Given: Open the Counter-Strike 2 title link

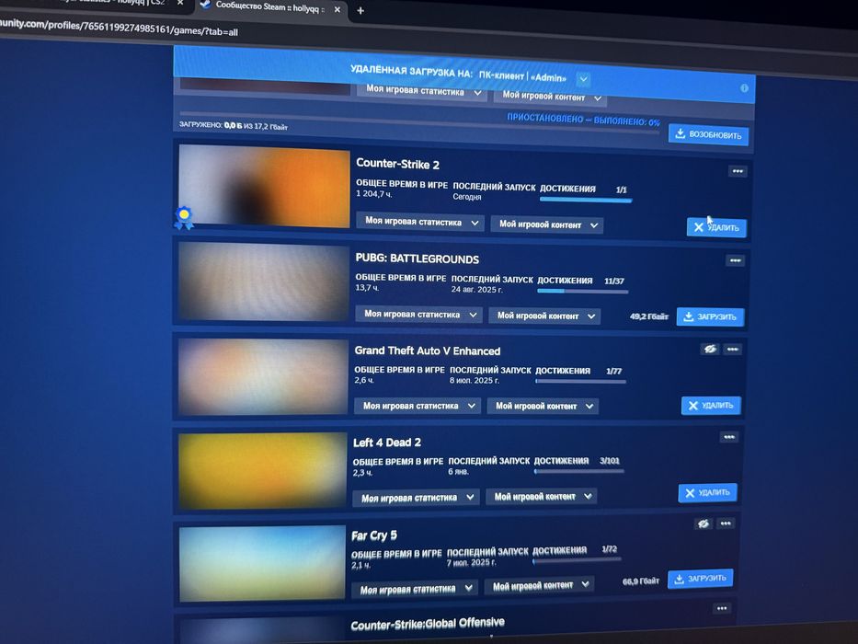Looking at the screenshot, I should [398, 164].
